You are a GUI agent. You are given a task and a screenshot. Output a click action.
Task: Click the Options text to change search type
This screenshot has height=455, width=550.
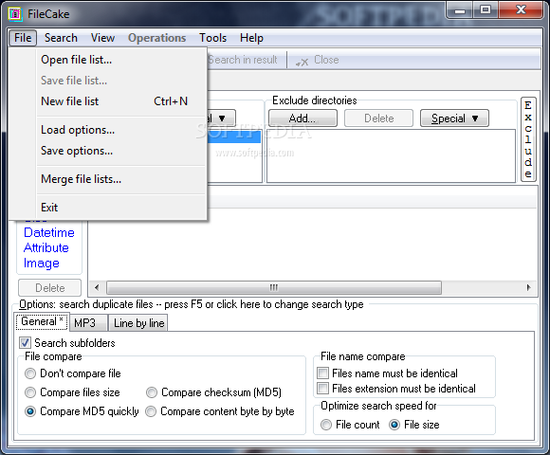pyautogui.click(x=192, y=304)
